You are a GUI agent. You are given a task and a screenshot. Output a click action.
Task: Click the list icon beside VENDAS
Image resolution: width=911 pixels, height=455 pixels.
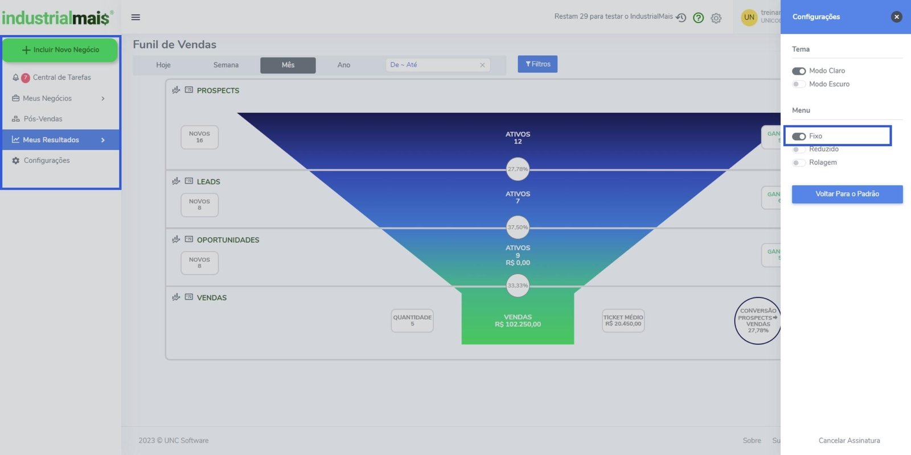point(189,297)
